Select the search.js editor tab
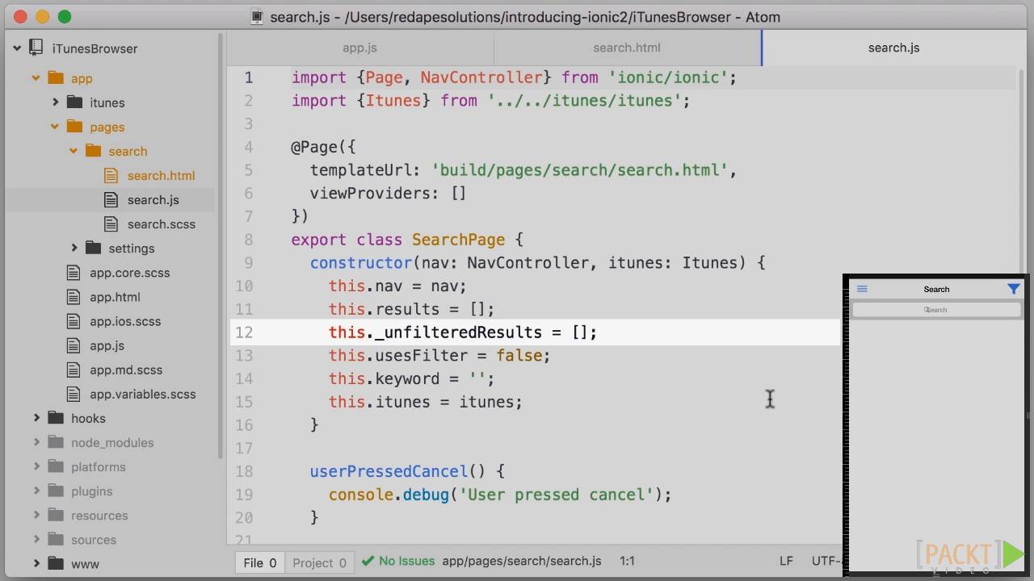 pos(893,48)
